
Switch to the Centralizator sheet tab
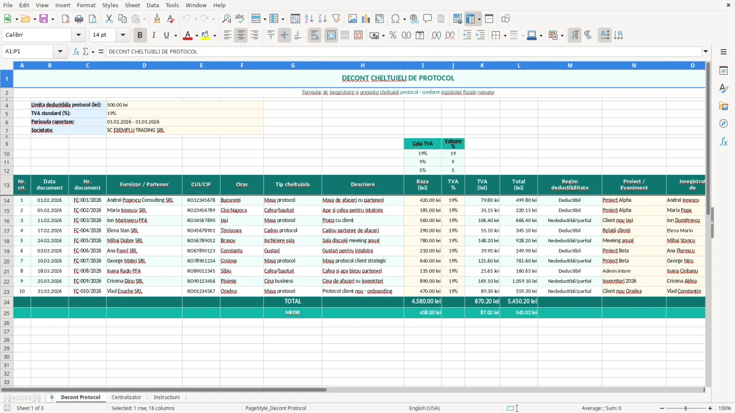pyautogui.click(x=126, y=397)
